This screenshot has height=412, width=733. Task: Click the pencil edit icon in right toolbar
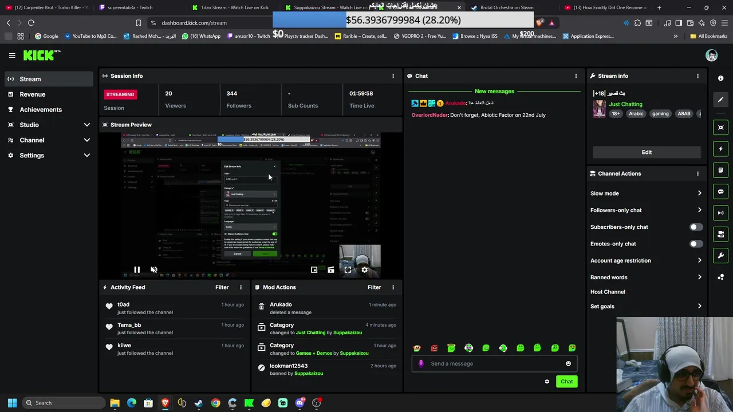[x=720, y=100]
